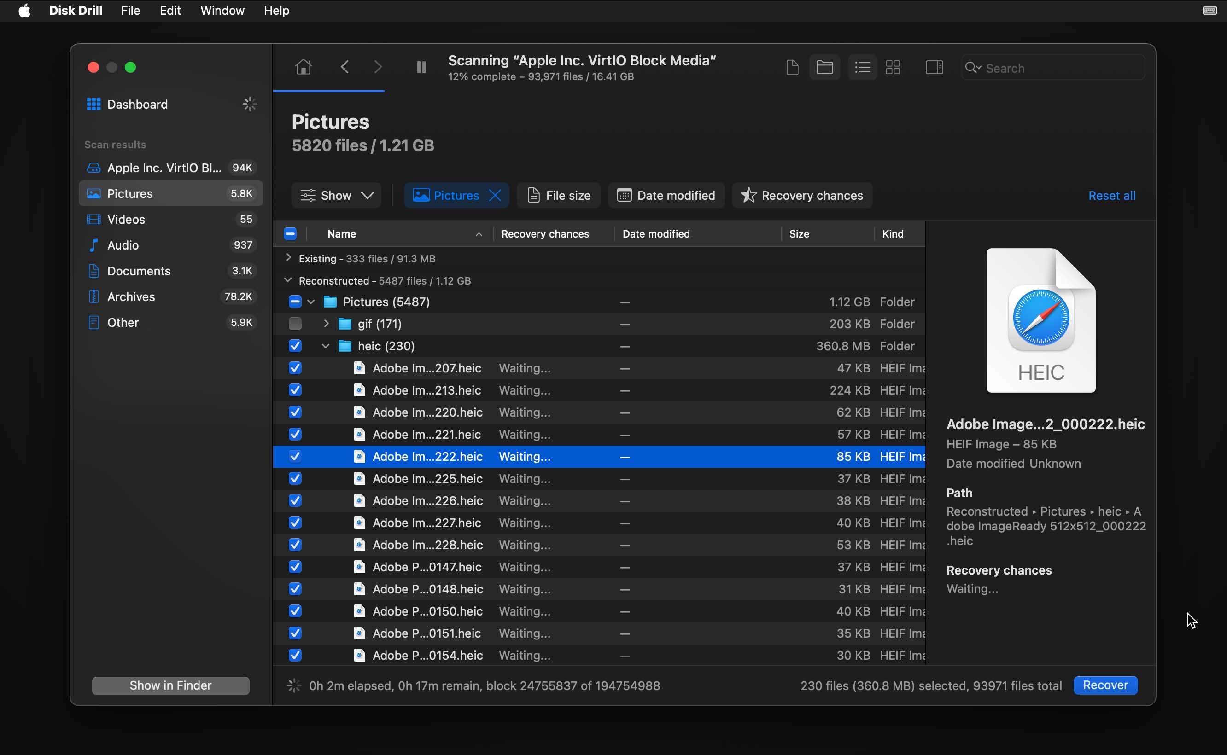Expand the Reconstructed section
The height and width of the screenshot is (755, 1227).
tap(287, 280)
